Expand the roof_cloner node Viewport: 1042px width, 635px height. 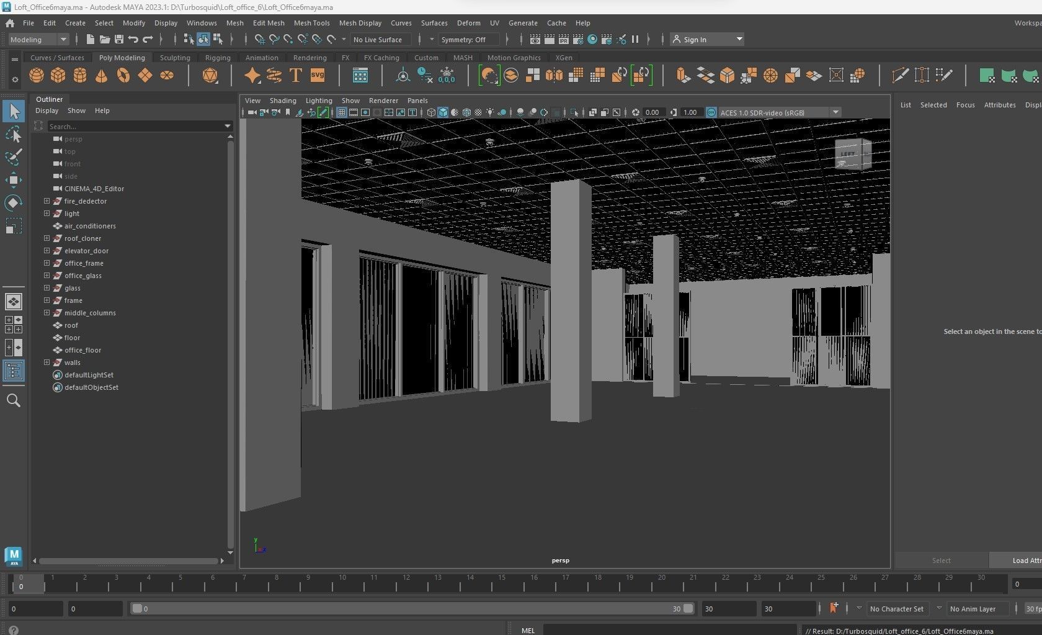47,238
